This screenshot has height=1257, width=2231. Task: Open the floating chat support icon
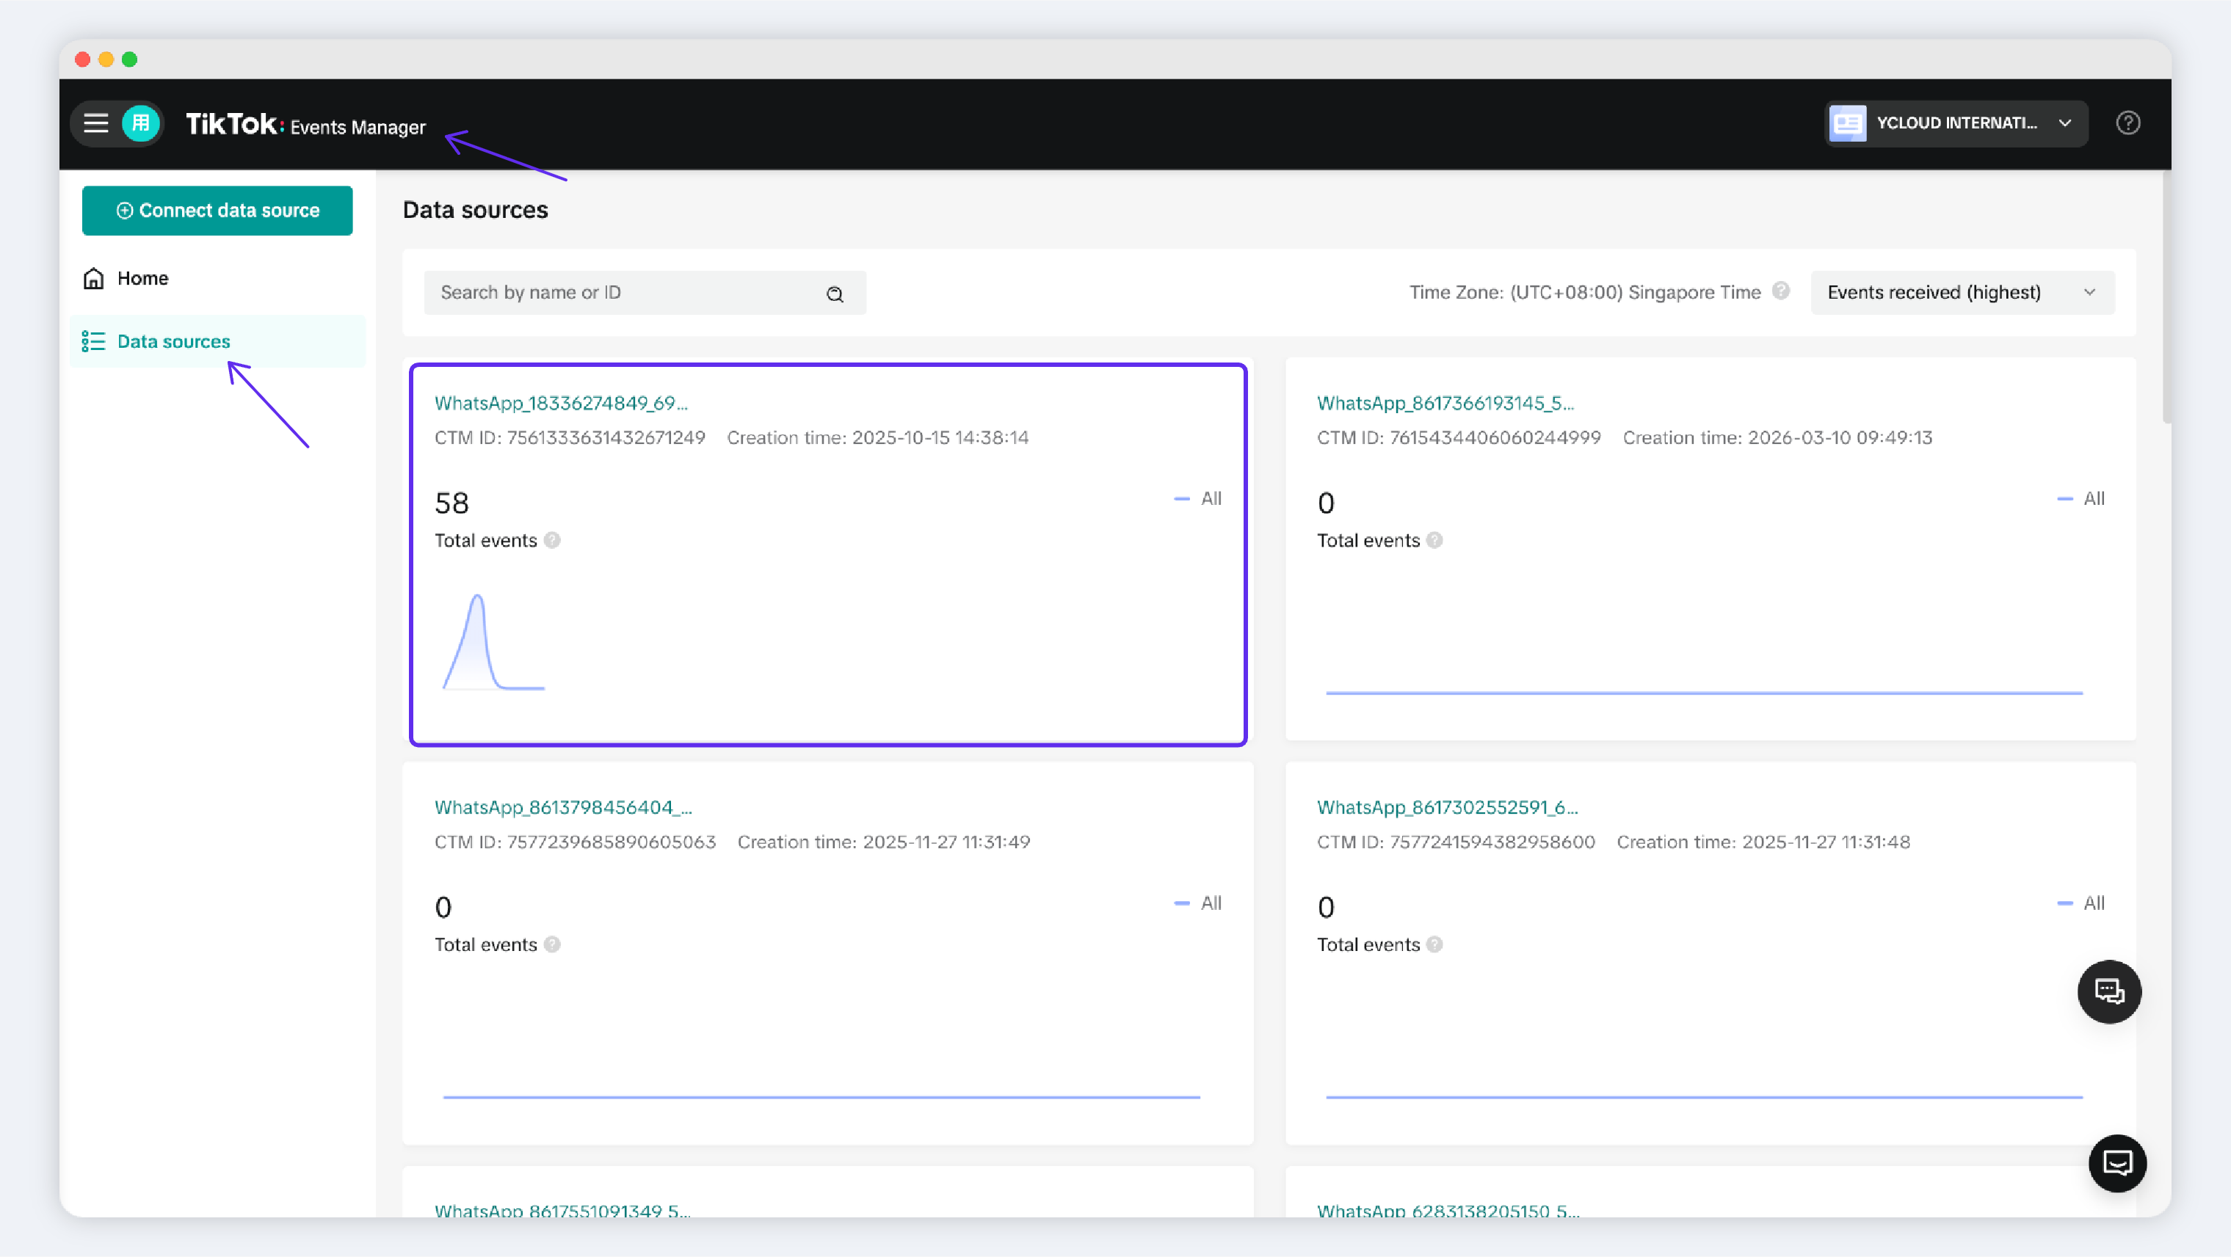click(x=2109, y=991)
